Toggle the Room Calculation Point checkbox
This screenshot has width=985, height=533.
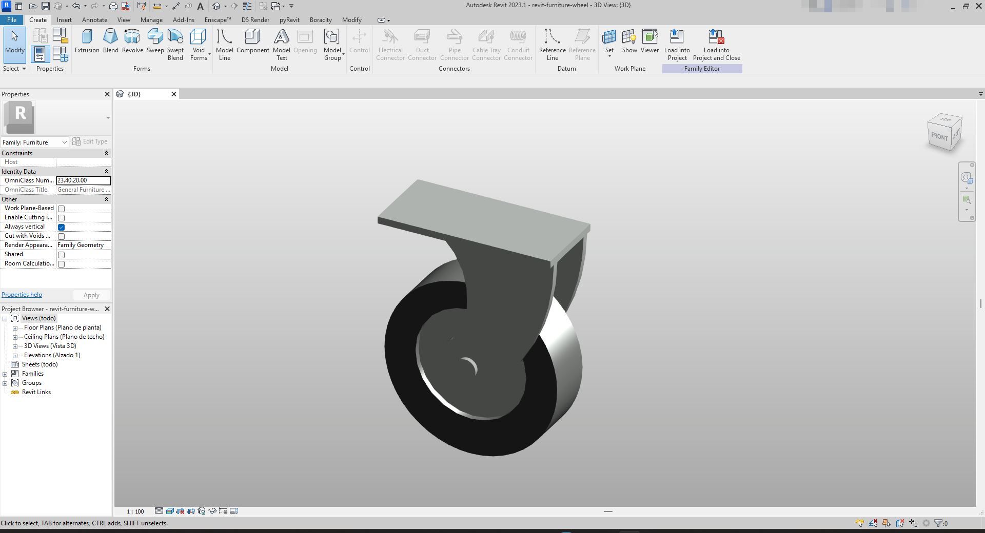pyautogui.click(x=61, y=264)
